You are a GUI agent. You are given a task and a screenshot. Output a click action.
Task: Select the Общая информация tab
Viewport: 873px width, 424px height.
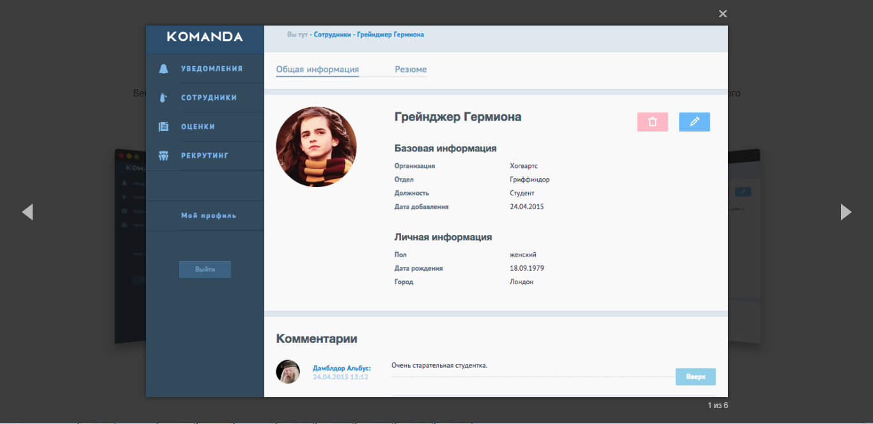pyautogui.click(x=317, y=69)
